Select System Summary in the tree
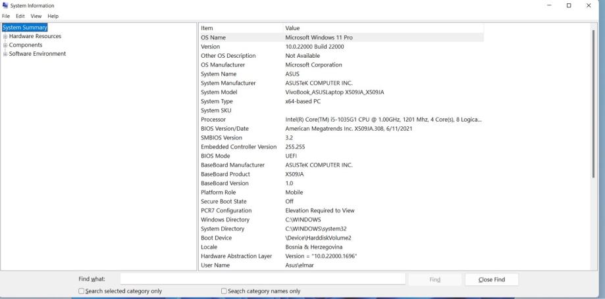 (x=25, y=28)
